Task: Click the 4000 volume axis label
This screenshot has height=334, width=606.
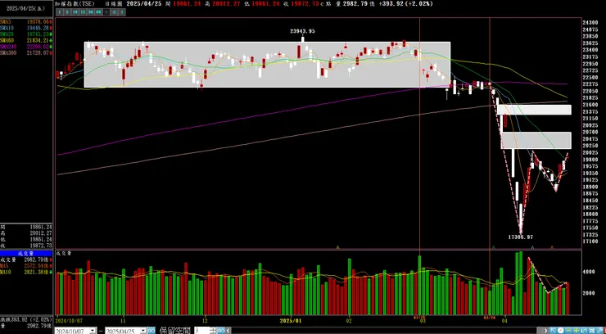Action: tap(590, 272)
